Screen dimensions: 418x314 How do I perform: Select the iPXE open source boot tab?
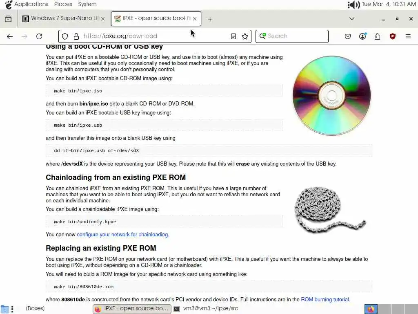pyautogui.click(x=156, y=18)
